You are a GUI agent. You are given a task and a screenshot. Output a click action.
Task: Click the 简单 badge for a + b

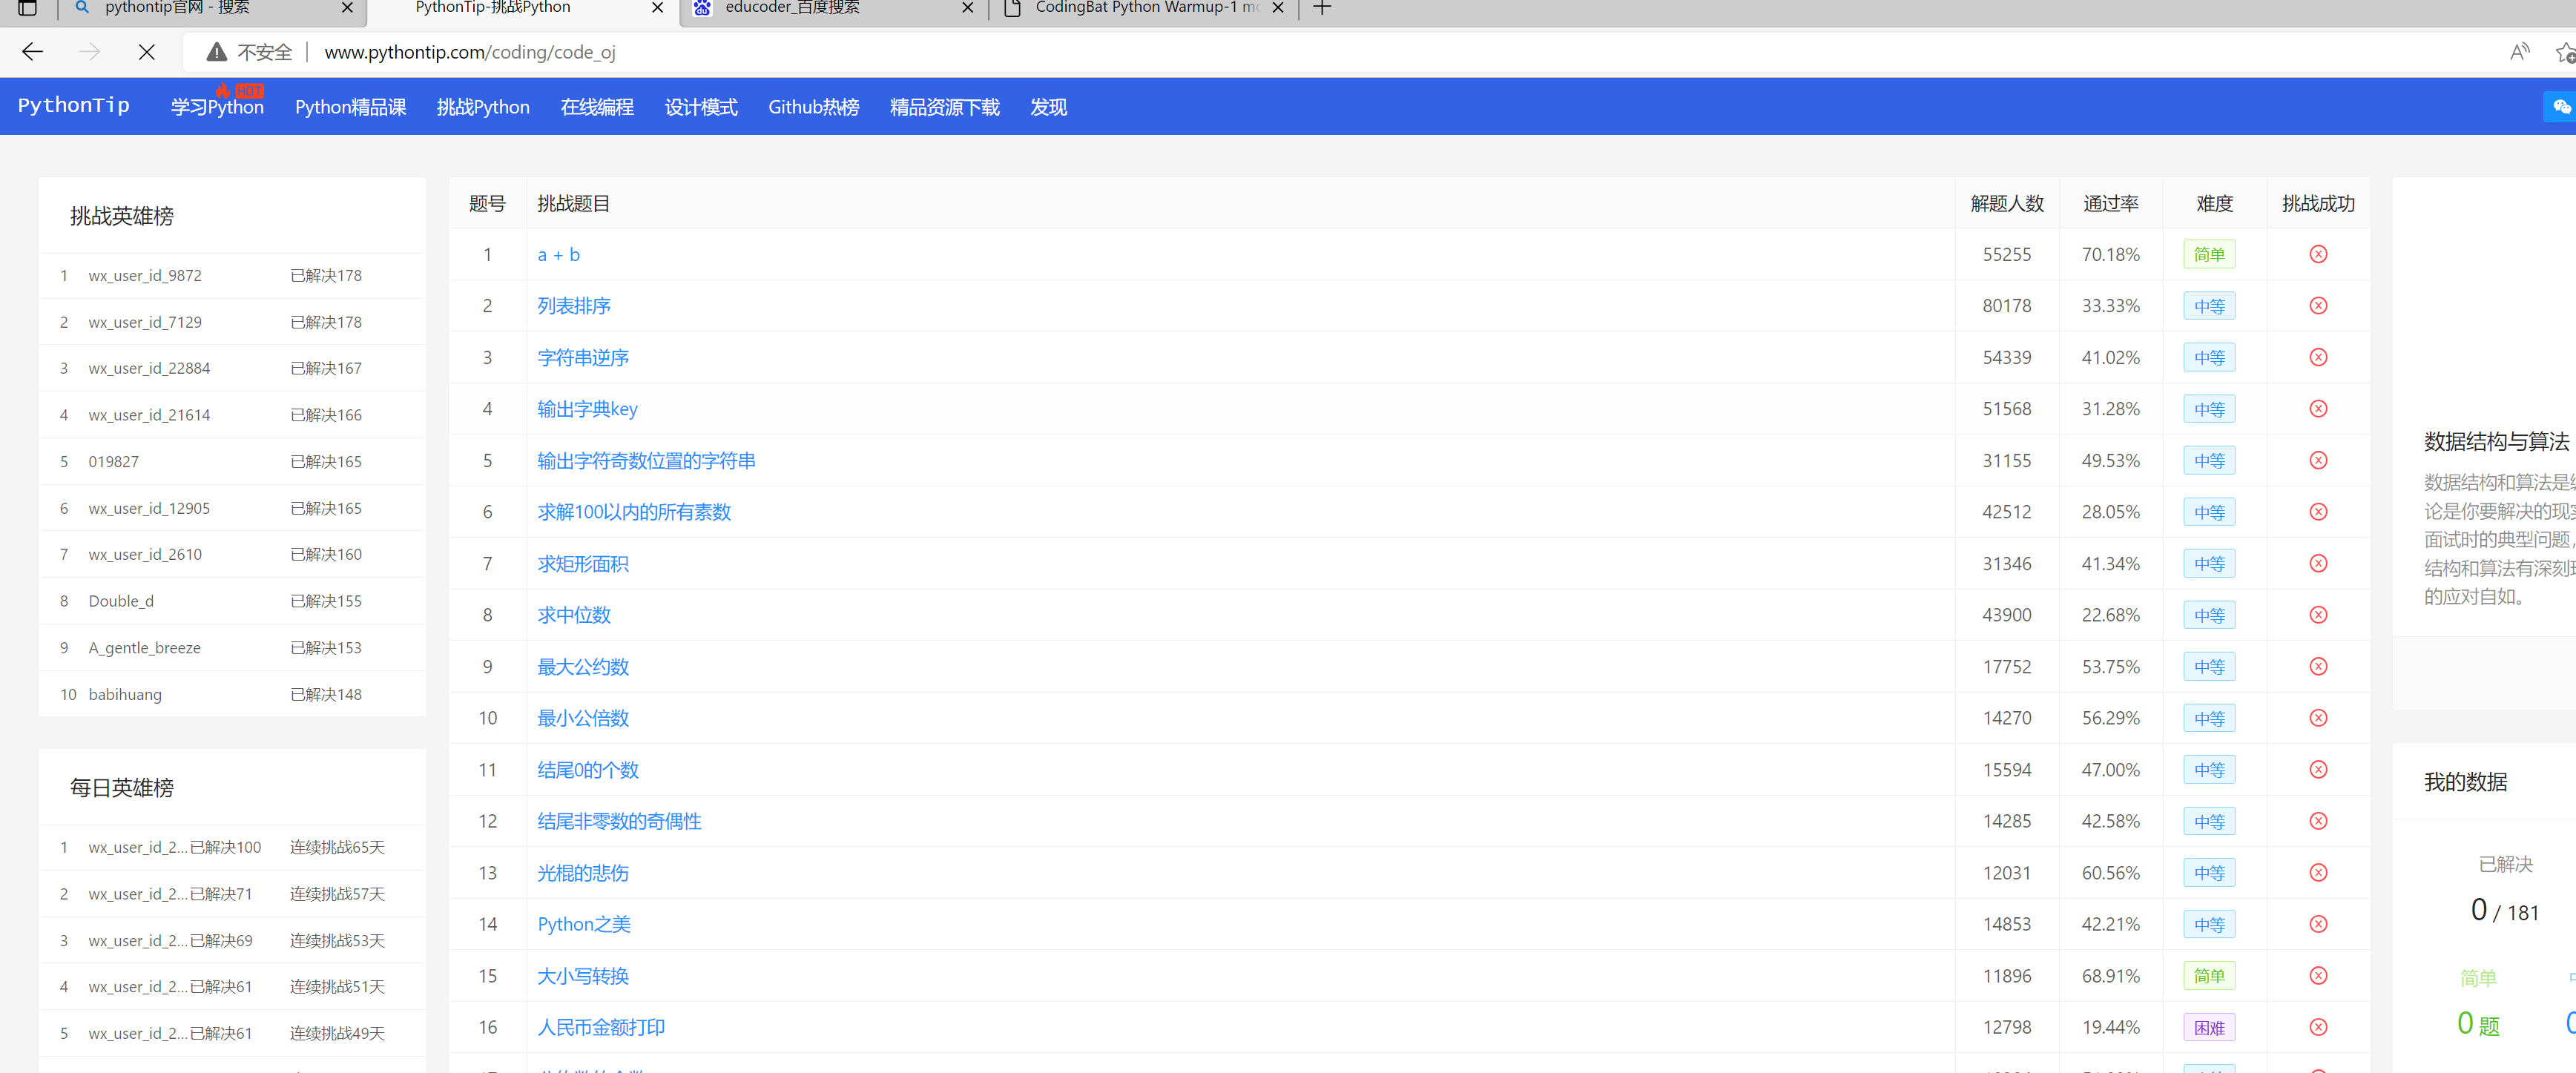(x=2209, y=254)
